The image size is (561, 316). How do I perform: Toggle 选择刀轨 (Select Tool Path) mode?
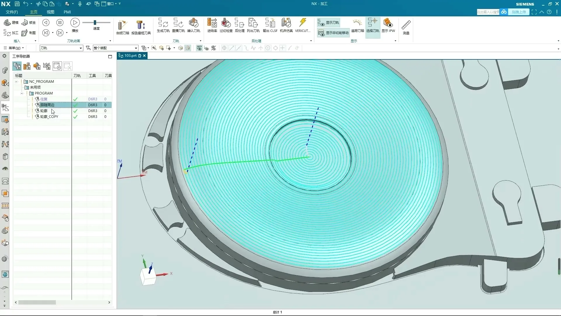click(x=373, y=25)
